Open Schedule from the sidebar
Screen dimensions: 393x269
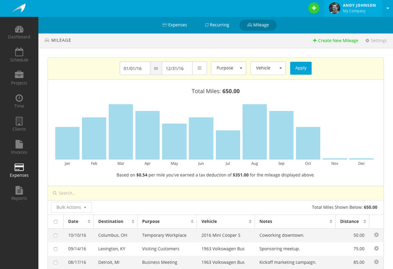pyautogui.click(x=19, y=55)
